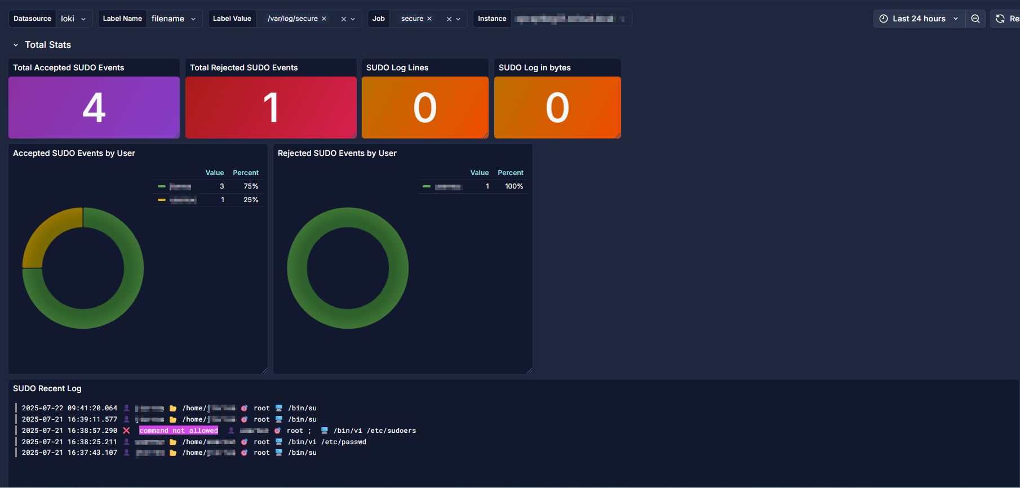Click the user icon in 09:41:20.064 log row
1020x488 pixels.
[x=126, y=408]
